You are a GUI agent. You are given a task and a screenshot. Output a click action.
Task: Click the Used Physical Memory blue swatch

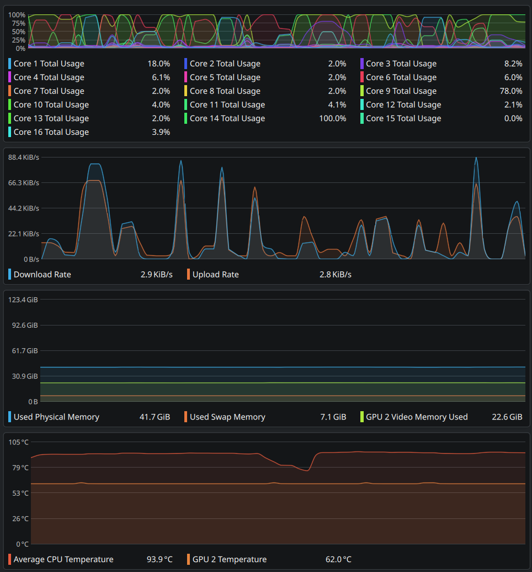point(9,417)
